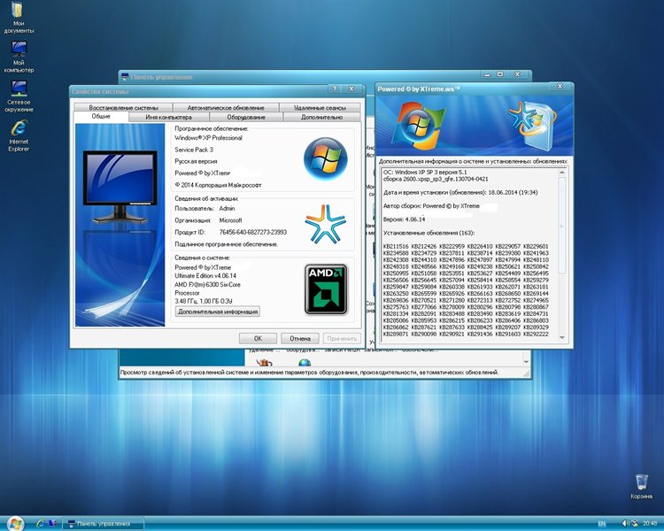
Task: Confirm with the OK button
Action: 258,338
